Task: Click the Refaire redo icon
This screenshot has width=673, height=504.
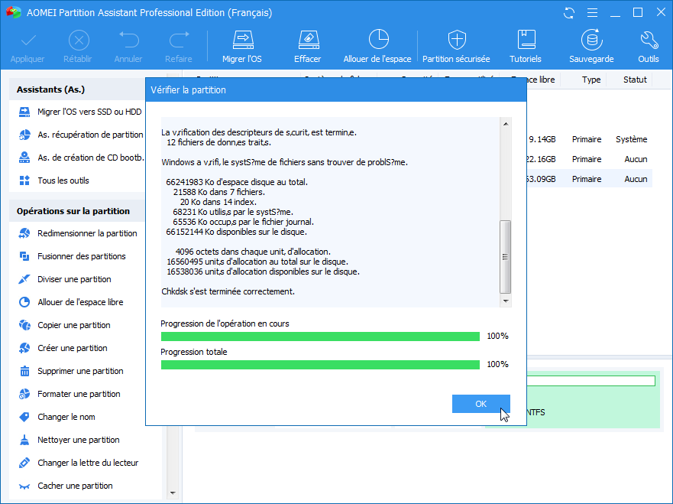Action: point(179,40)
